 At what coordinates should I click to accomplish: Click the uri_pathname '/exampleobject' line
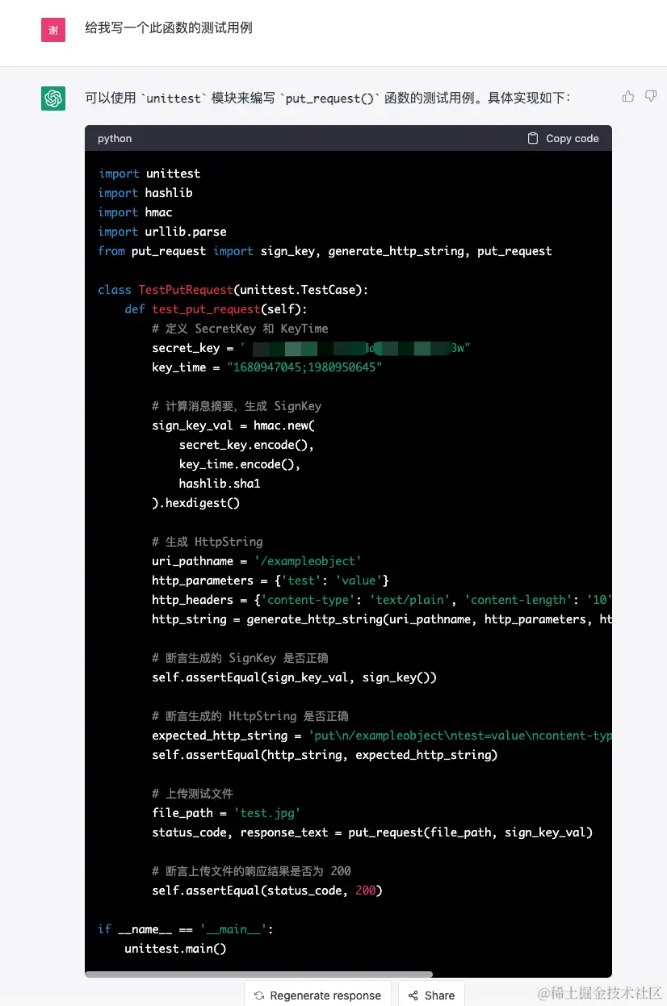(x=256, y=561)
